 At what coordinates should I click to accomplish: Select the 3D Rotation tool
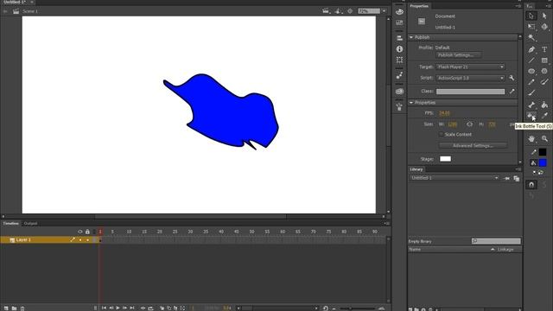click(544, 27)
